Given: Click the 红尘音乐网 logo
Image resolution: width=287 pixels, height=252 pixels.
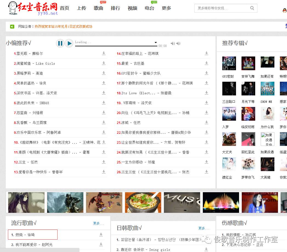Looking at the screenshot, I should (33, 8).
